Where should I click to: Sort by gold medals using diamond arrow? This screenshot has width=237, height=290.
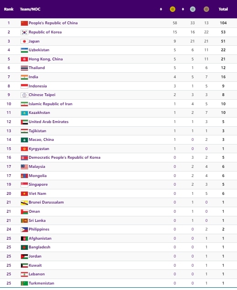click(161, 9)
